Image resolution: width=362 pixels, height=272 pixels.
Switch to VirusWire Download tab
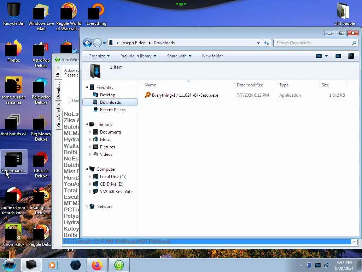[x=58, y=90]
